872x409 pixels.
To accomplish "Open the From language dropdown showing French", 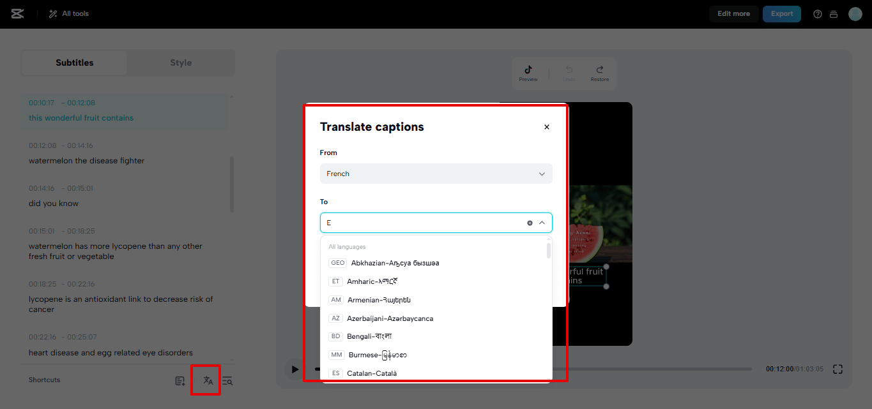I will point(436,173).
